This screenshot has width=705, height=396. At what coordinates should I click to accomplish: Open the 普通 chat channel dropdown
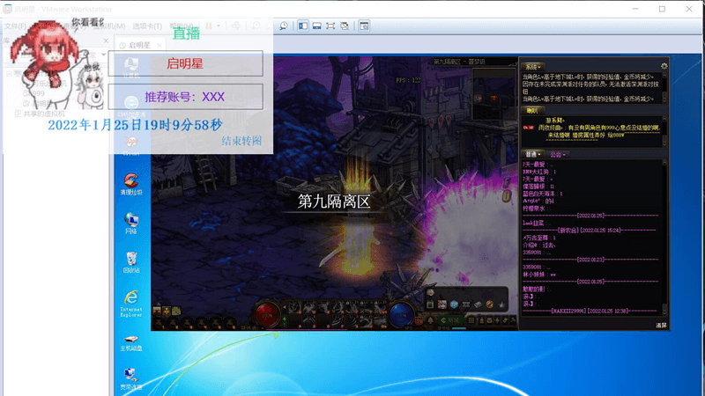533,155
